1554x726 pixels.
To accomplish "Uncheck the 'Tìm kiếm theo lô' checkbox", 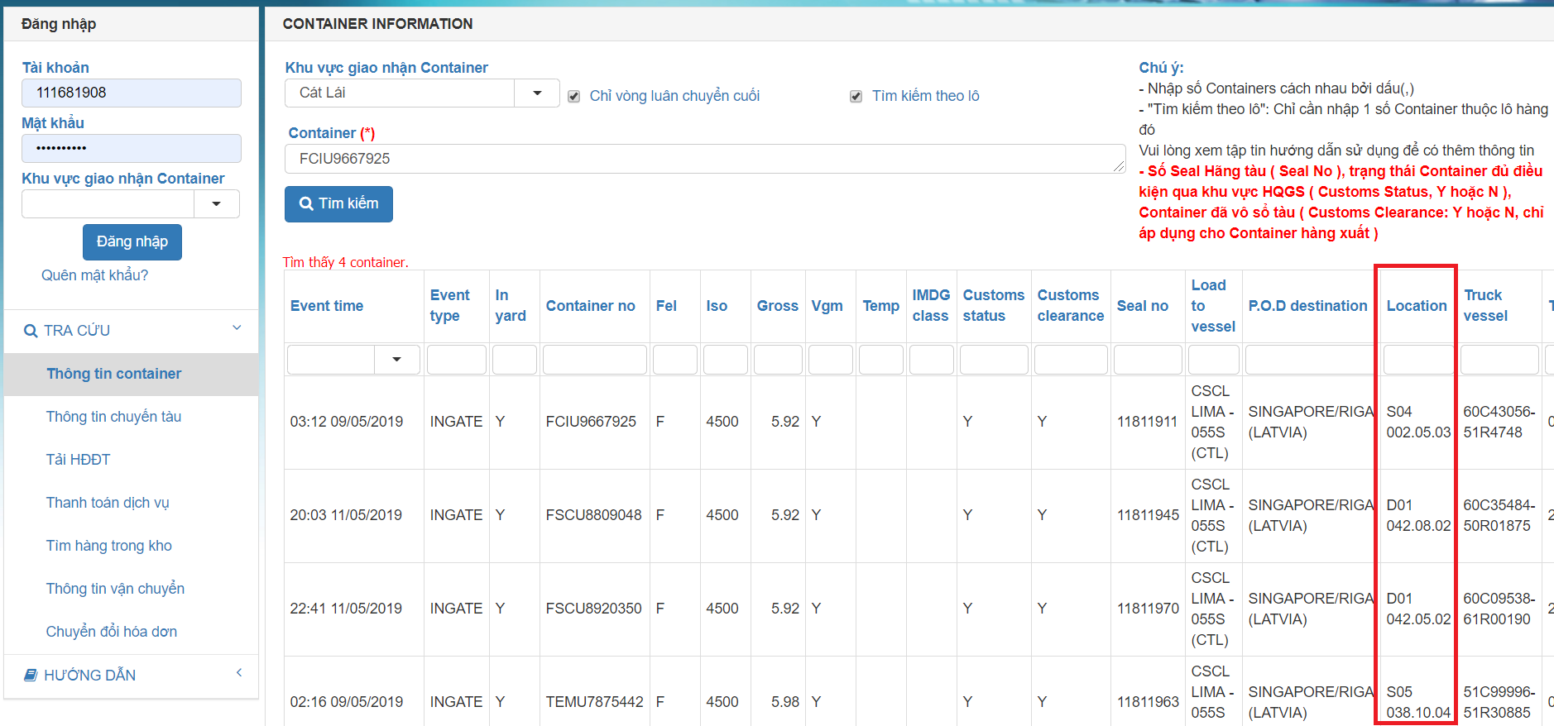I will [x=856, y=97].
